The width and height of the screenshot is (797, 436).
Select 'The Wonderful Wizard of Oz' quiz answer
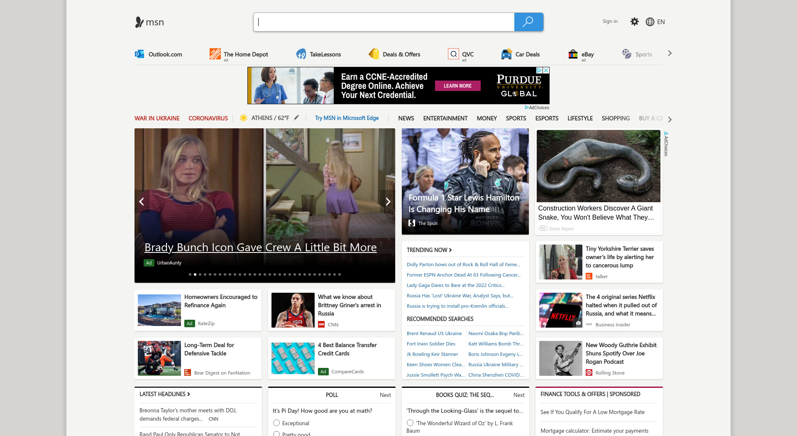click(410, 423)
